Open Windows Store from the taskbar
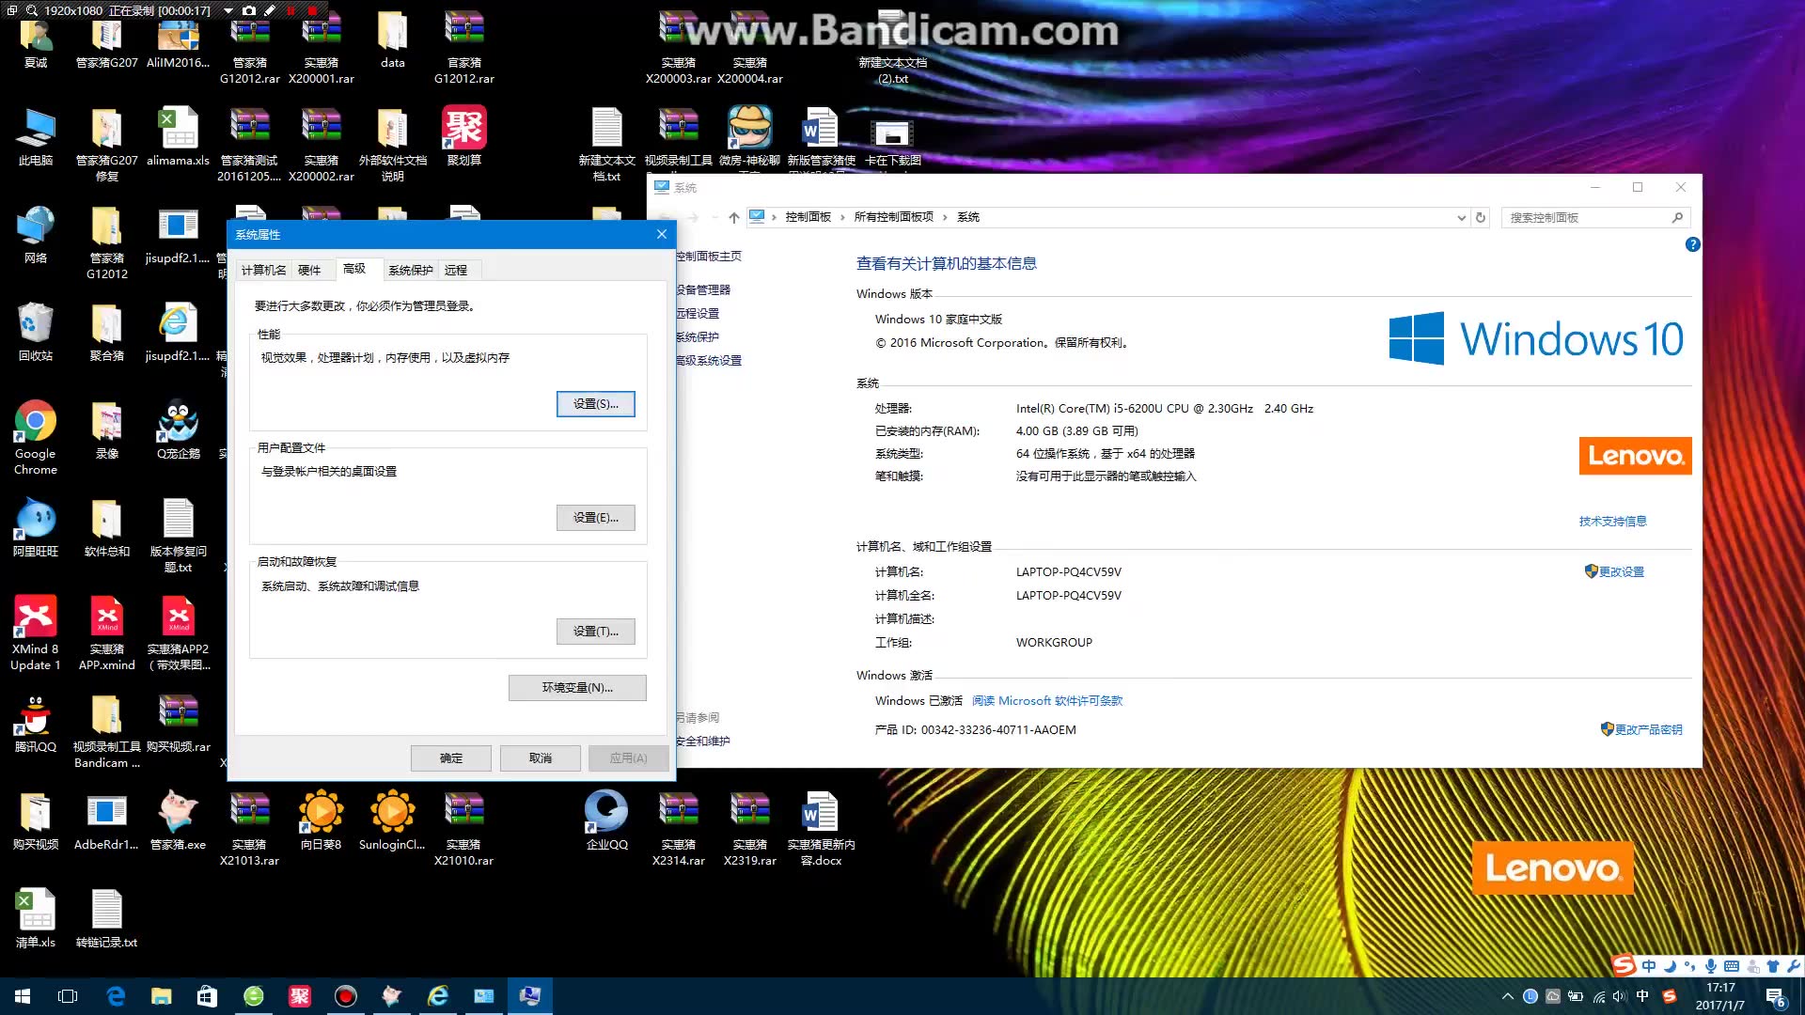The image size is (1805, 1015). [x=207, y=996]
